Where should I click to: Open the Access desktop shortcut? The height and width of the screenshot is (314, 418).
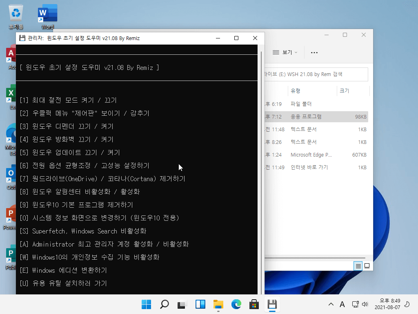11,57
